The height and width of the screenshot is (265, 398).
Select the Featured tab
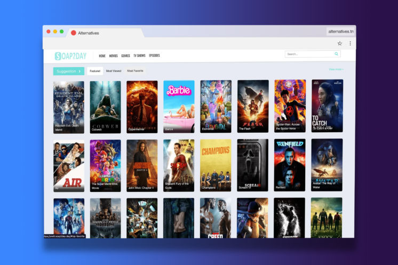click(x=95, y=71)
